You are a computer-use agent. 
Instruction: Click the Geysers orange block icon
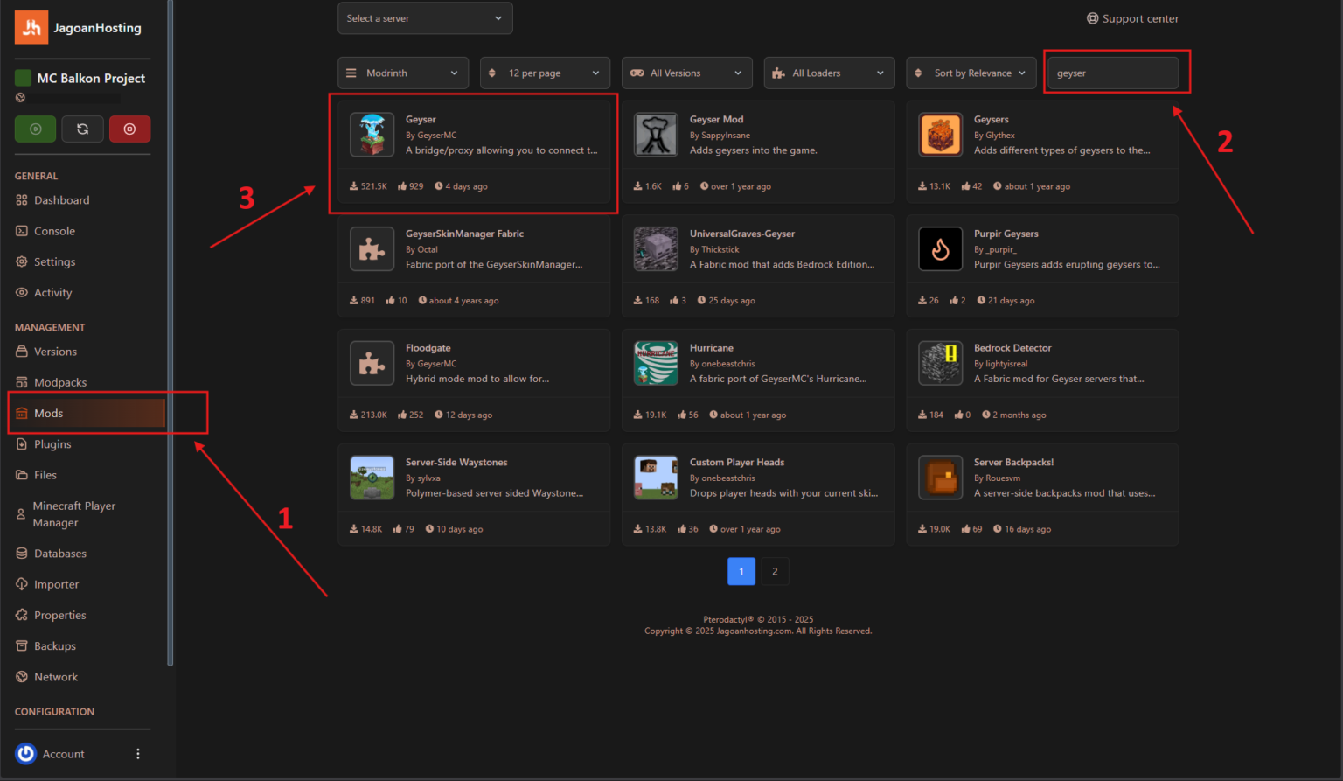(x=940, y=135)
